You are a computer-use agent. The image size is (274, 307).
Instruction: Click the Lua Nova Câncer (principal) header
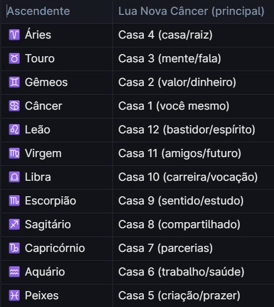coord(191,11)
